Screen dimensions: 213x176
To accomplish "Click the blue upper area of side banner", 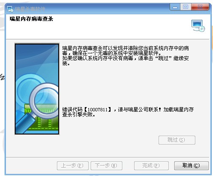I will click(37, 59).
